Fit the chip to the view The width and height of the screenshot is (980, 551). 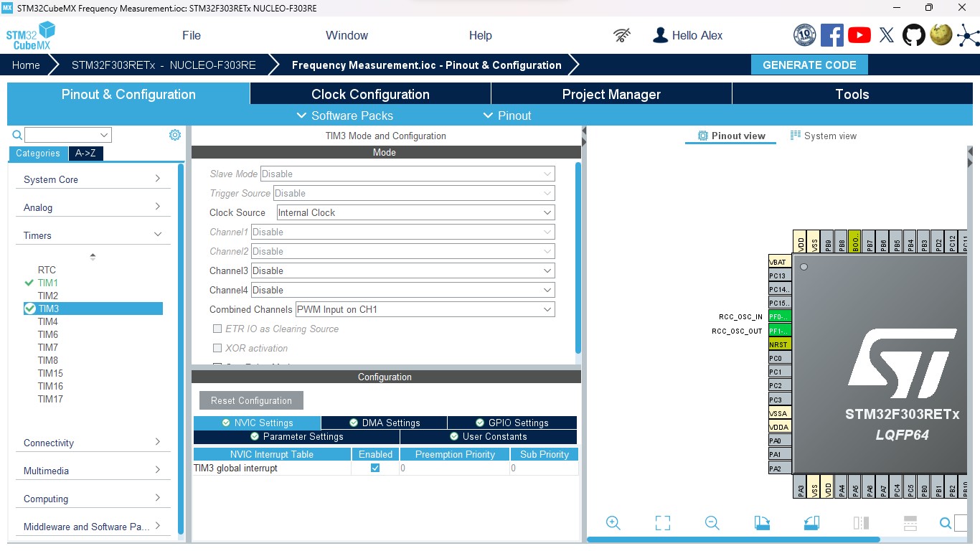point(663,523)
